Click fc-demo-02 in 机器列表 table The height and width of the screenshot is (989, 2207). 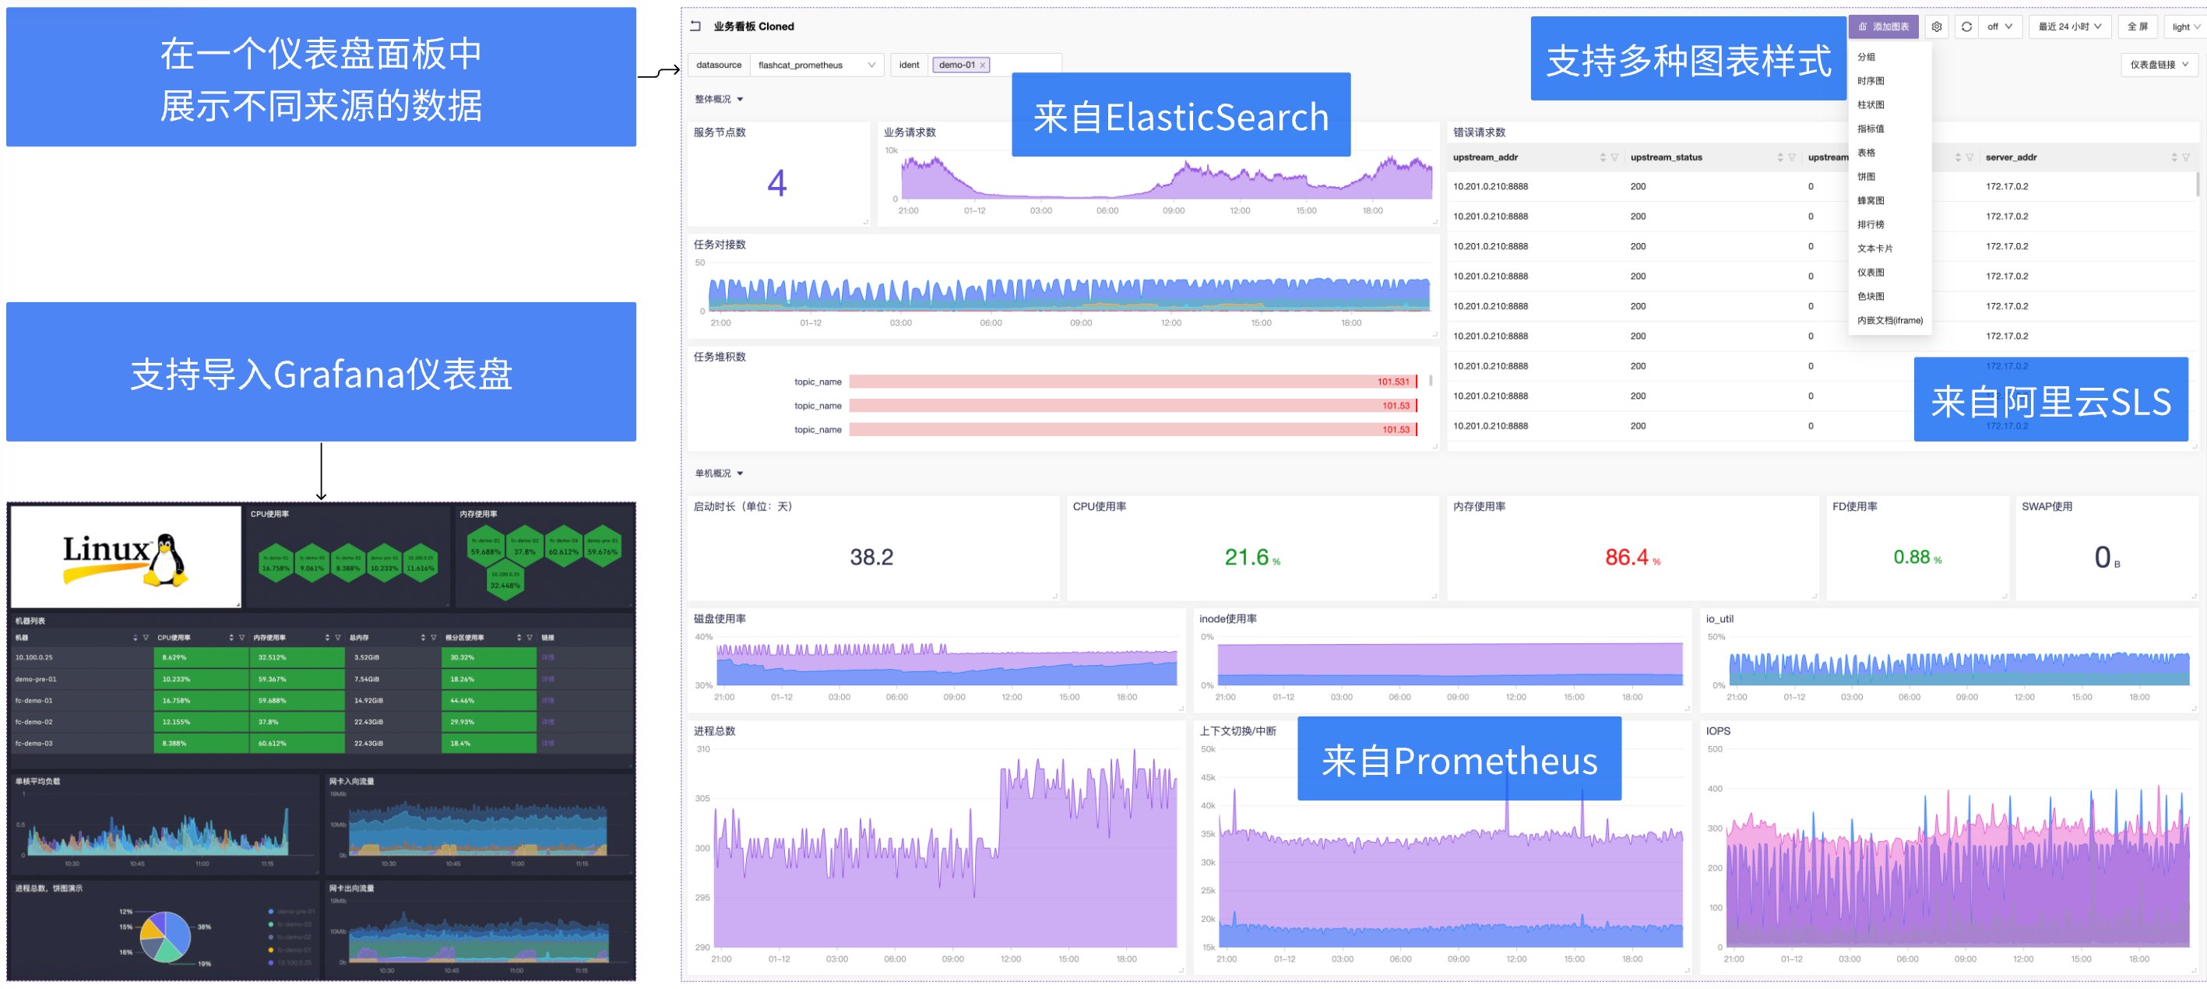tap(33, 723)
